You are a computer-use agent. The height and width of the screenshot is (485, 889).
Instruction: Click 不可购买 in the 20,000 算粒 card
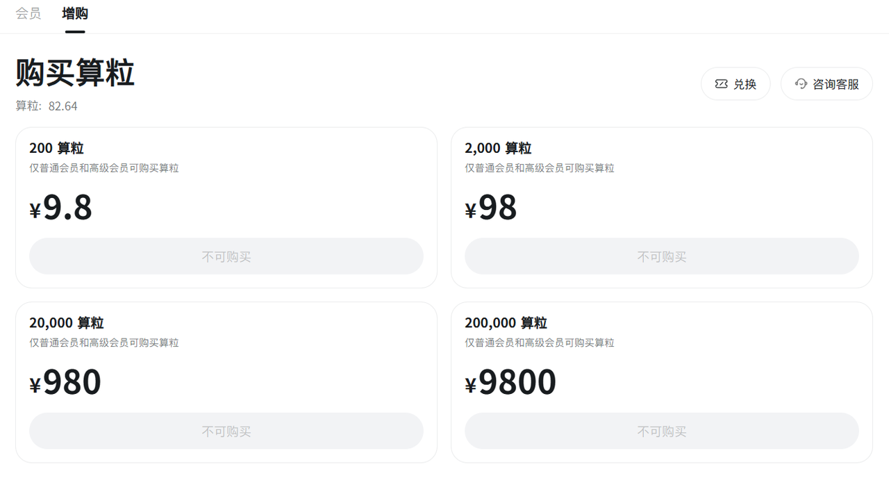[226, 431]
